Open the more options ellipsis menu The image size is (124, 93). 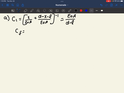pos(121,5)
